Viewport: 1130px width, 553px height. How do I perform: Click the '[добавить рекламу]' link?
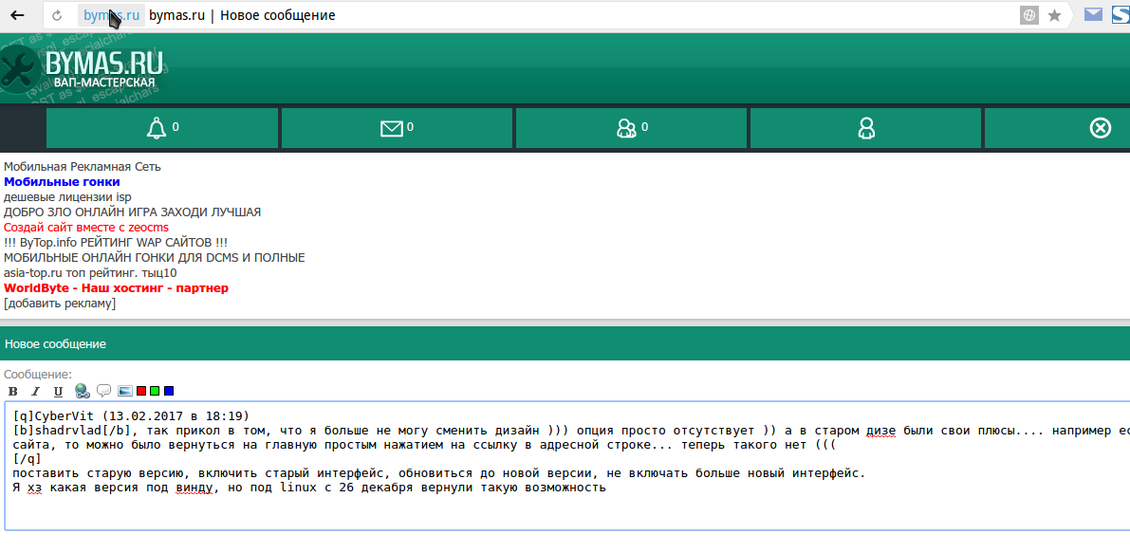click(60, 304)
